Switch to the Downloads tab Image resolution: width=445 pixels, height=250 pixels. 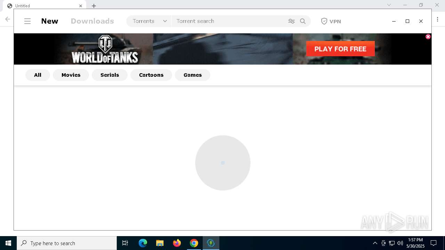click(92, 21)
